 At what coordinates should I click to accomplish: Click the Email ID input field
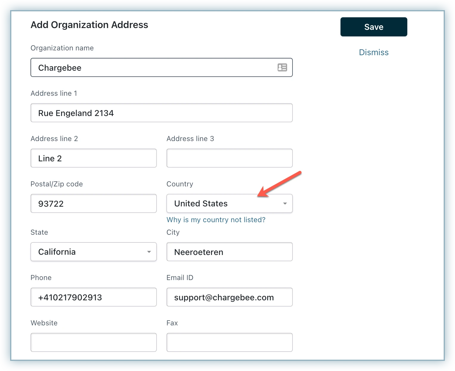[229, 297]
